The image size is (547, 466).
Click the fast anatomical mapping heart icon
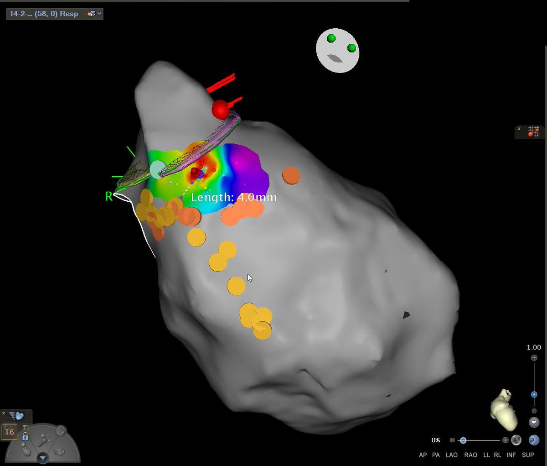[16, 416]
